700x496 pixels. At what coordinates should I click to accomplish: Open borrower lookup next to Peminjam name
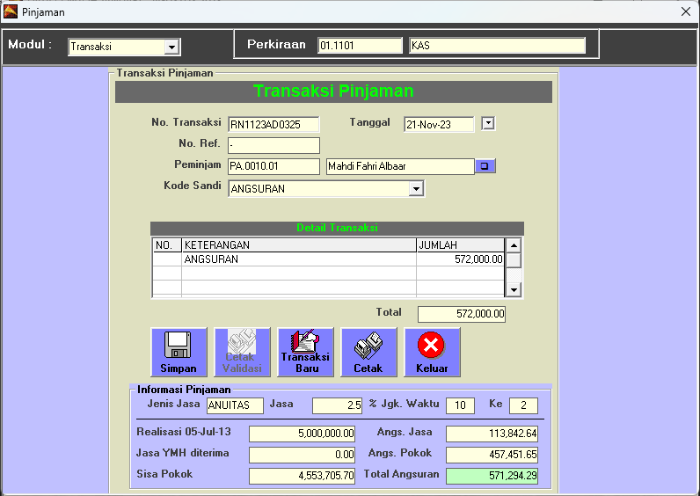pos(485,166)
